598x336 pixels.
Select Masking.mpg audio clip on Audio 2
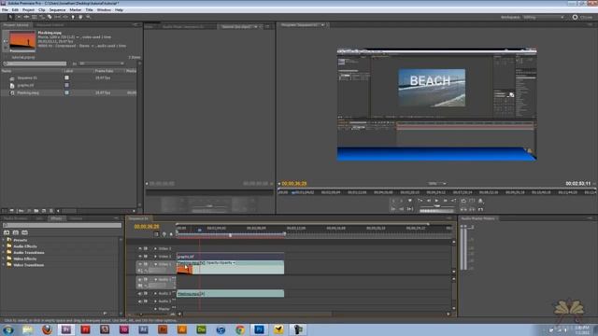coord(231,293)
